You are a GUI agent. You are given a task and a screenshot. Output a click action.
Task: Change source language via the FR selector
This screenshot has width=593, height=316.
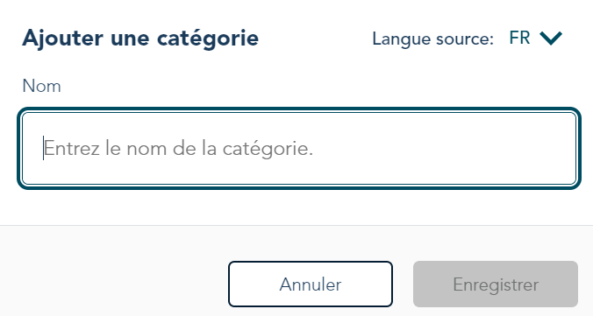click(x=536, y=39)
